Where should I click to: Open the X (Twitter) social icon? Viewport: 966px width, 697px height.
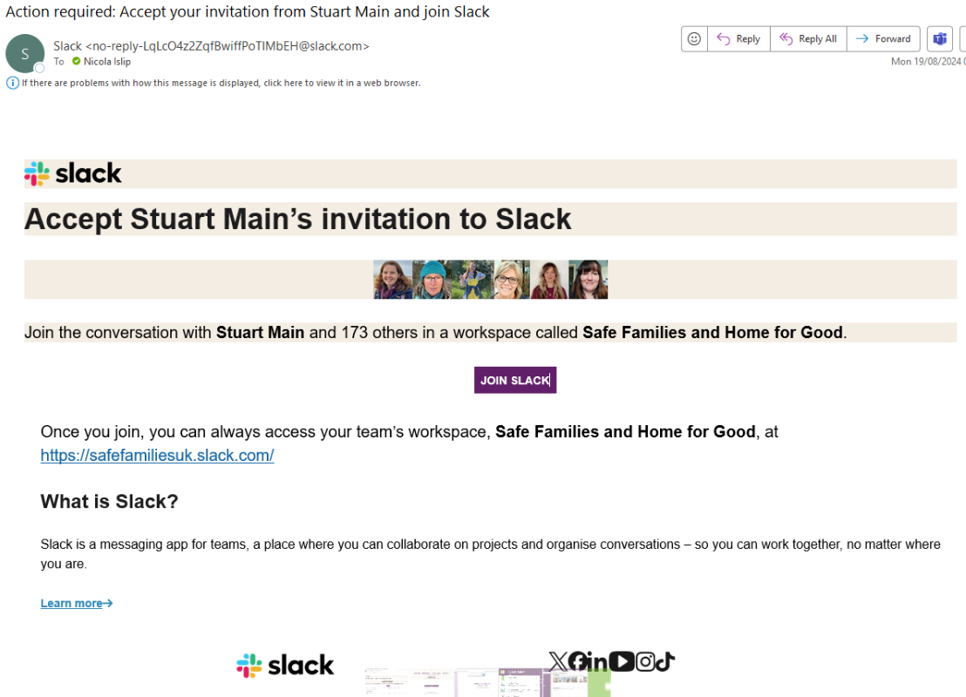[558, 662]
